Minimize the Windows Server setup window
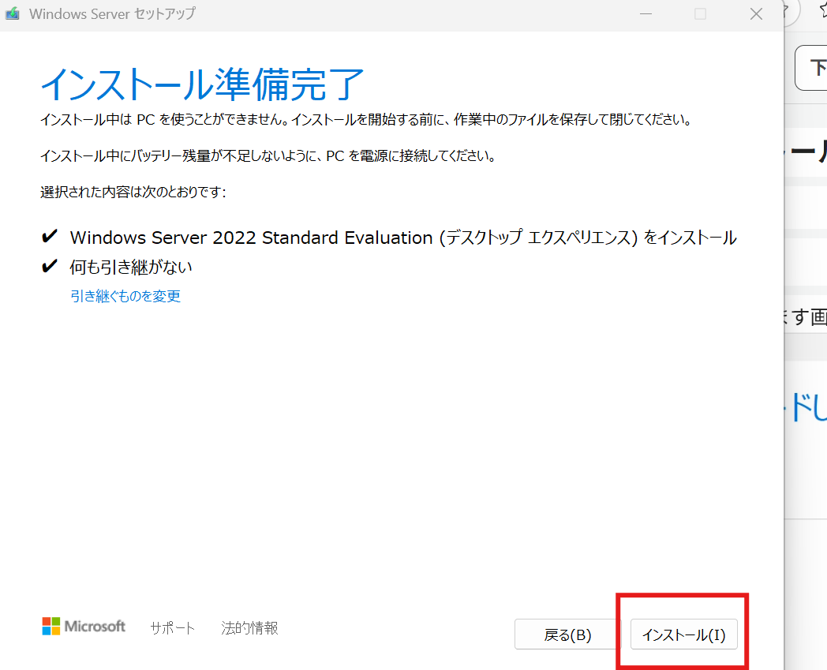Image resolution: width=827 pixels, height=670 pixels. coord(646,14)
